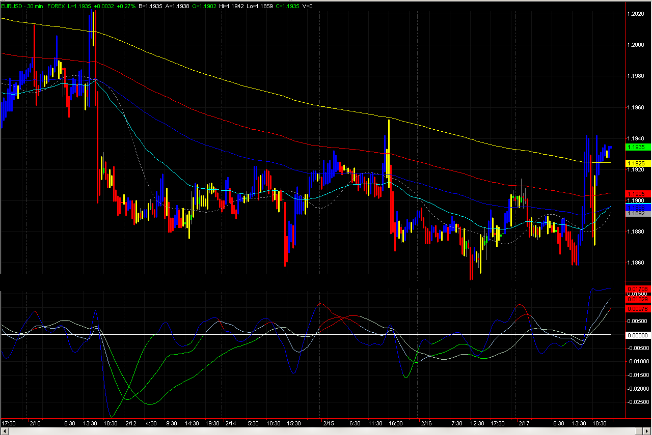Screen dimensions: 652x435
Task: Click the 2/10 date label on time axis
Action: (35, 423)
